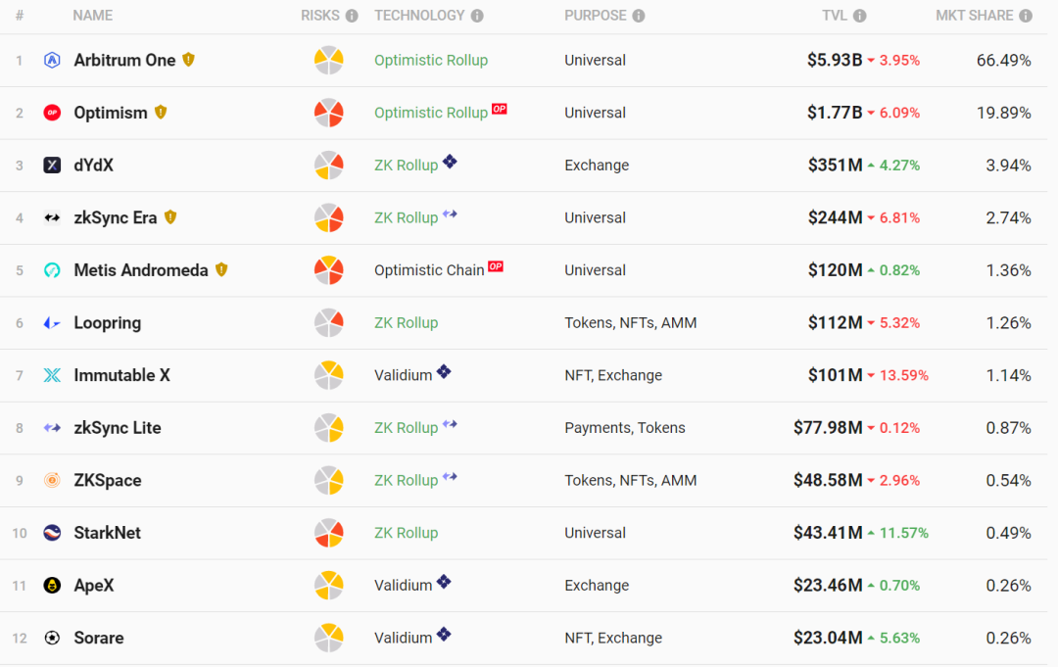Click the Immutable X name link
This screenshot has width=1058, height=667.
tap(121, 375)
